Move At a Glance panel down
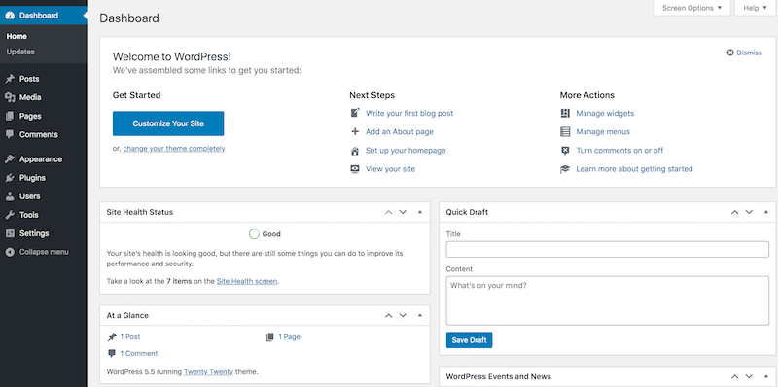This screenshot has height=387, width=778. coord(403,315)
